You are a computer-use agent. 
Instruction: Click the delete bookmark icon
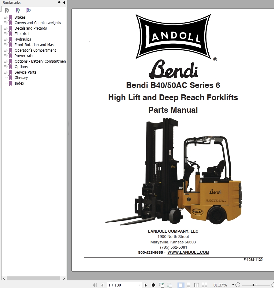click(x=7, y=10)
